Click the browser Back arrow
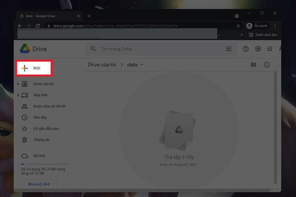This screenshot has width=296, height=197. [20, 26]
